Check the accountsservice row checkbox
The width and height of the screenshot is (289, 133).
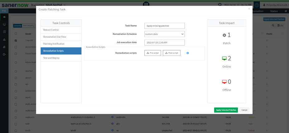tap(16, 47)
